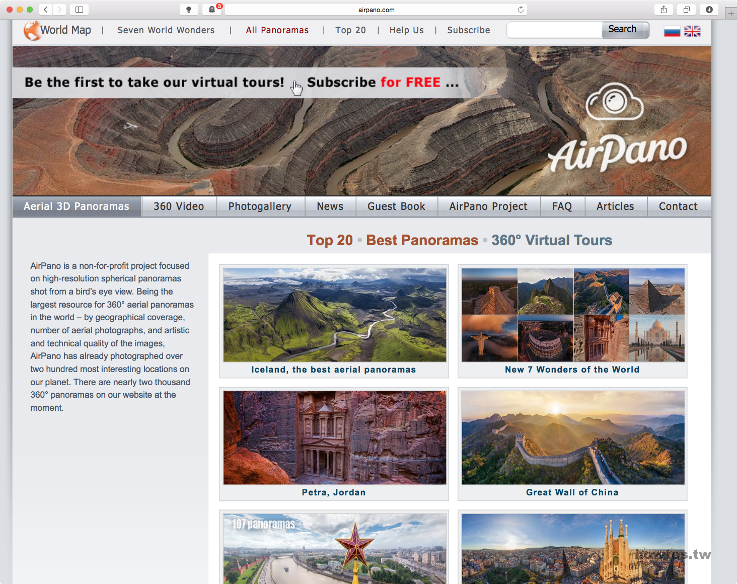Open the Photogallery tab
The width and height of the screenshot is (737, 584).
coord(260,206)
